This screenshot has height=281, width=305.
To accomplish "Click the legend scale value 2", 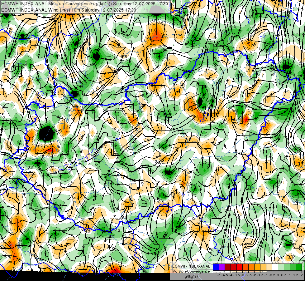I will (x=302, y=275).
